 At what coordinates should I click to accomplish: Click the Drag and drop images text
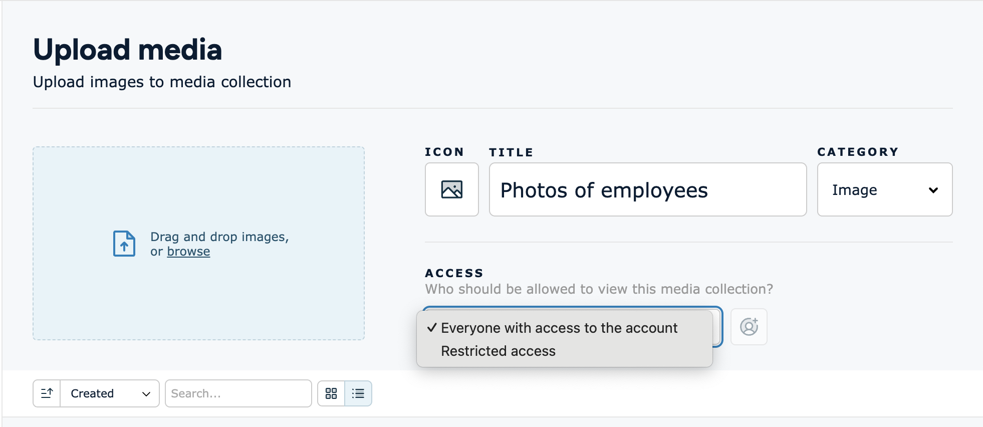coord(219,237)
